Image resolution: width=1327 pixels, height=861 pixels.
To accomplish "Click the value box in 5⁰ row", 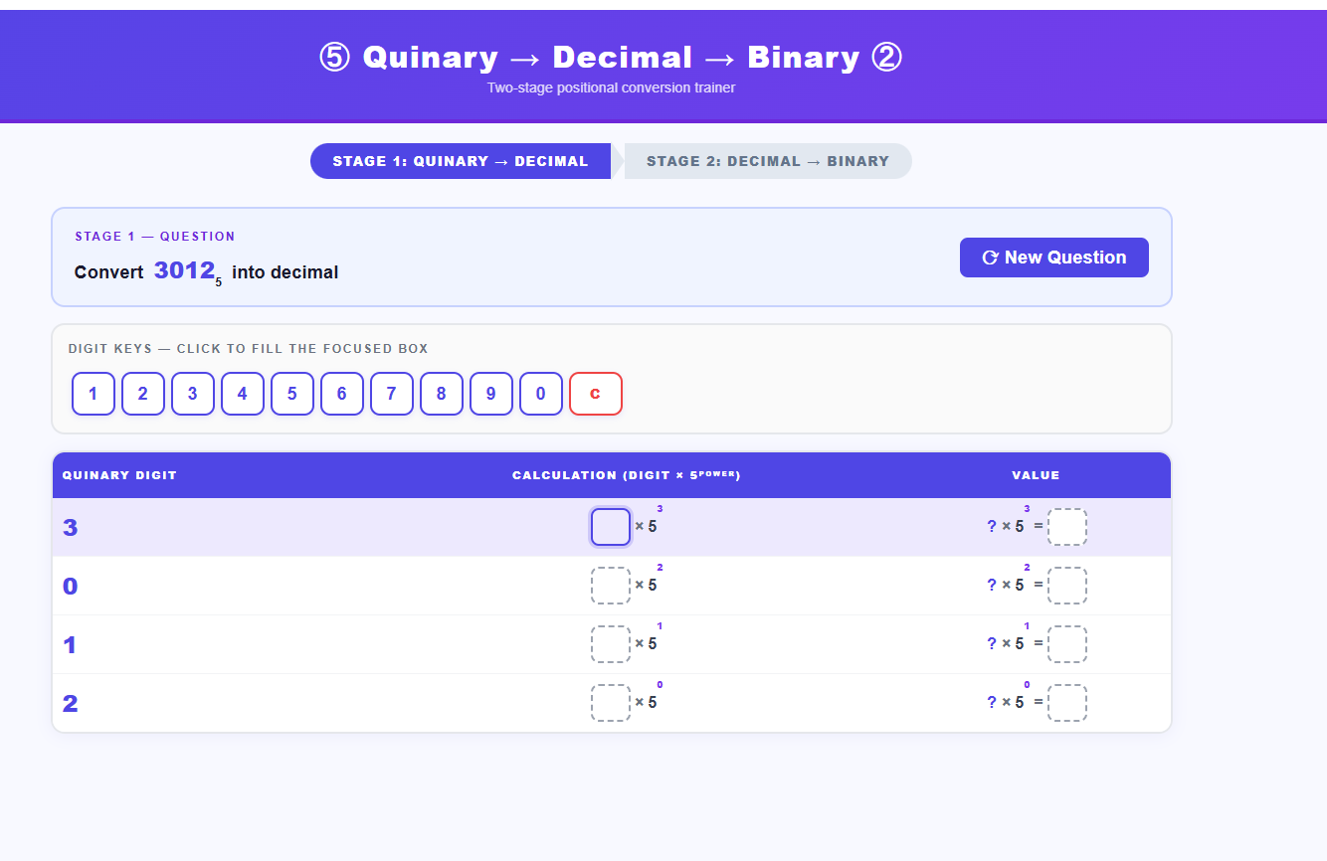I will click(1066, 703).
